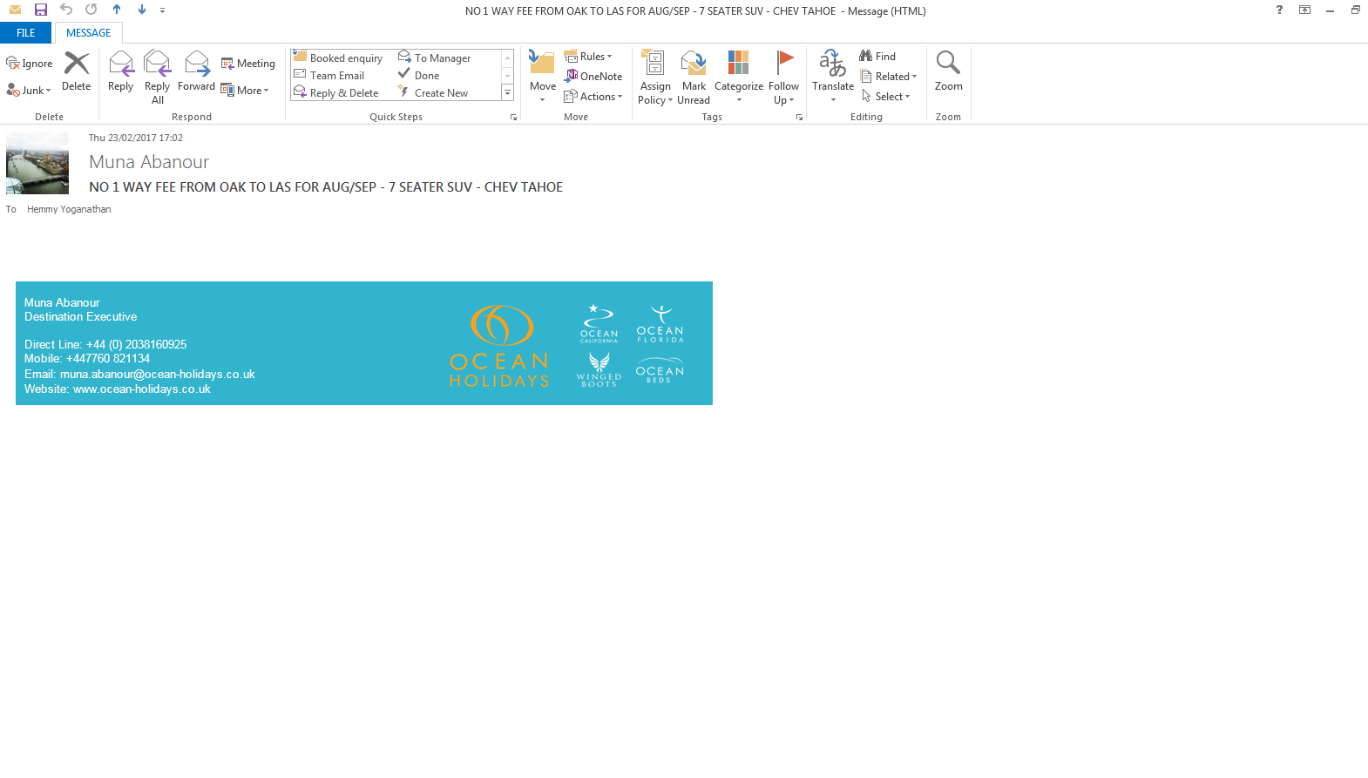Go to the next item with the down arrow

[x=142, y=10]
